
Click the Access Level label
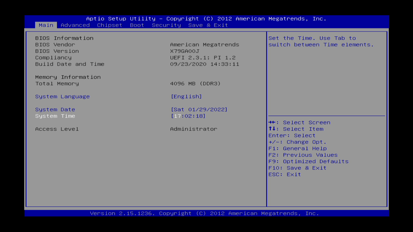57,129
